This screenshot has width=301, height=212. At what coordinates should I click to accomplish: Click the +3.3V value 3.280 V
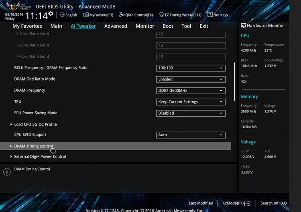coord(247,172)
